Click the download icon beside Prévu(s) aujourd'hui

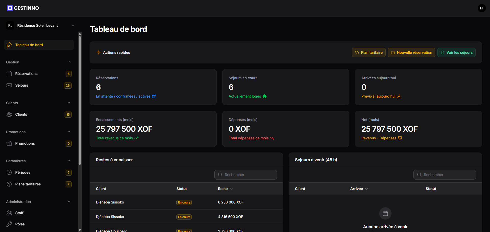pyautogui.click(x=399, y=96)
